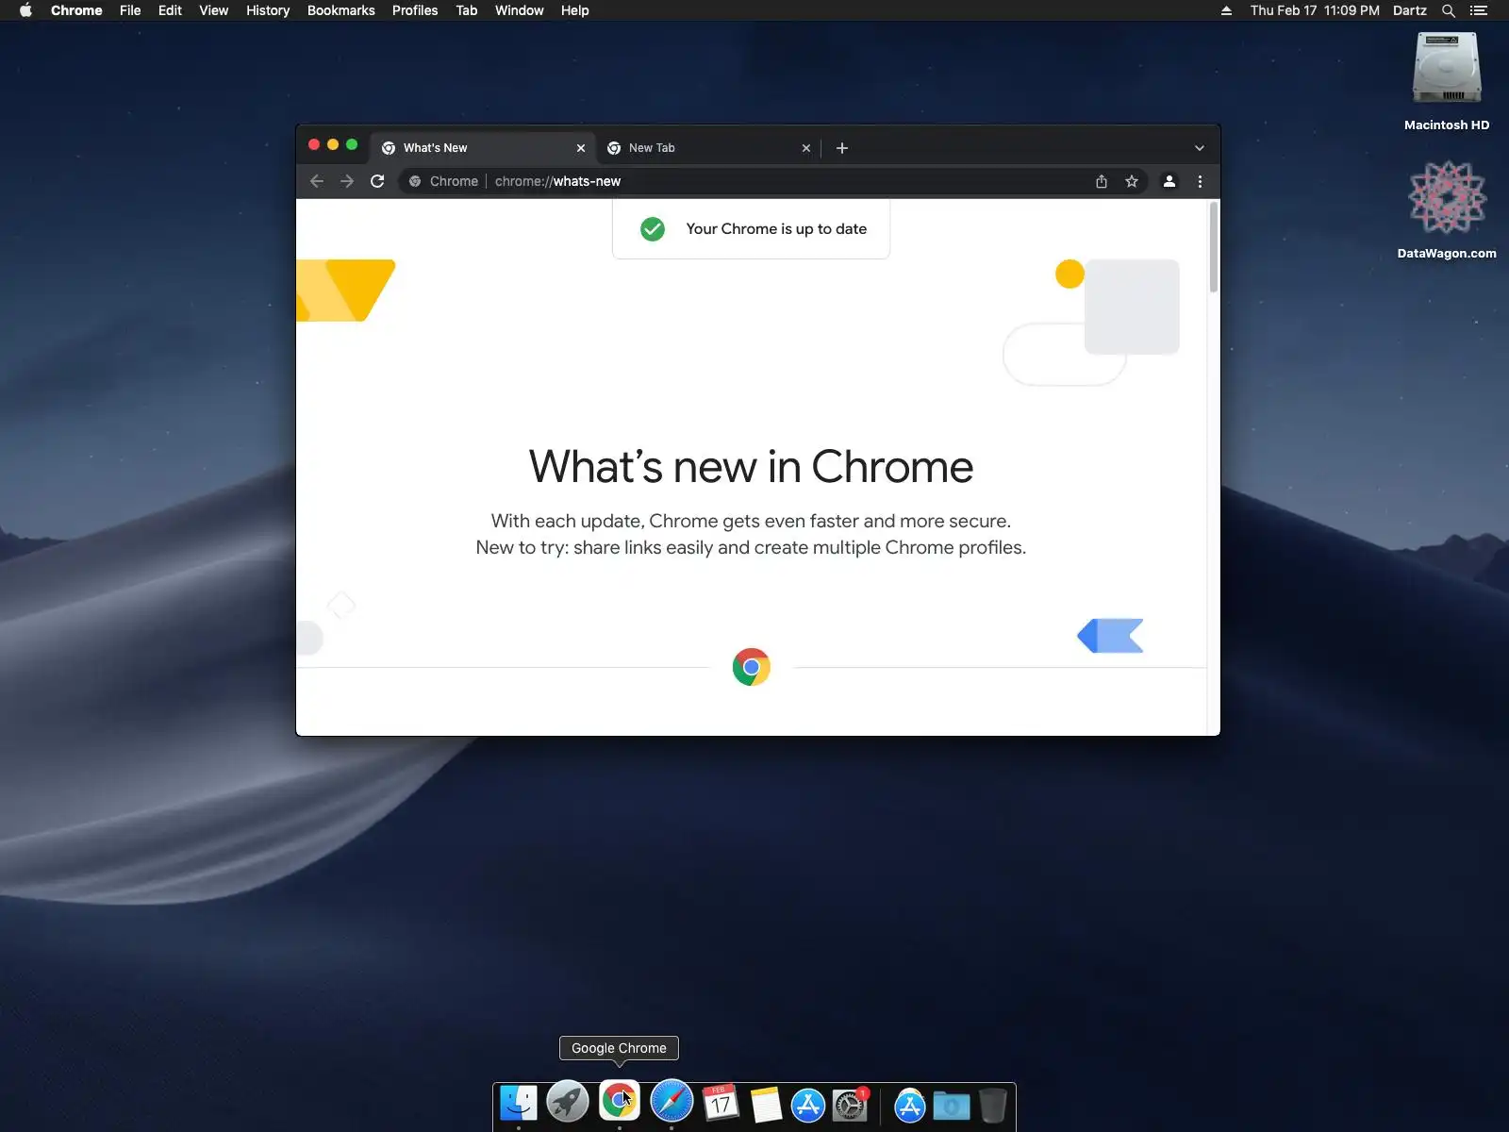Open App Store next to Notes
Viewport: 1509px width, 1132px height.
(808, 1105)
